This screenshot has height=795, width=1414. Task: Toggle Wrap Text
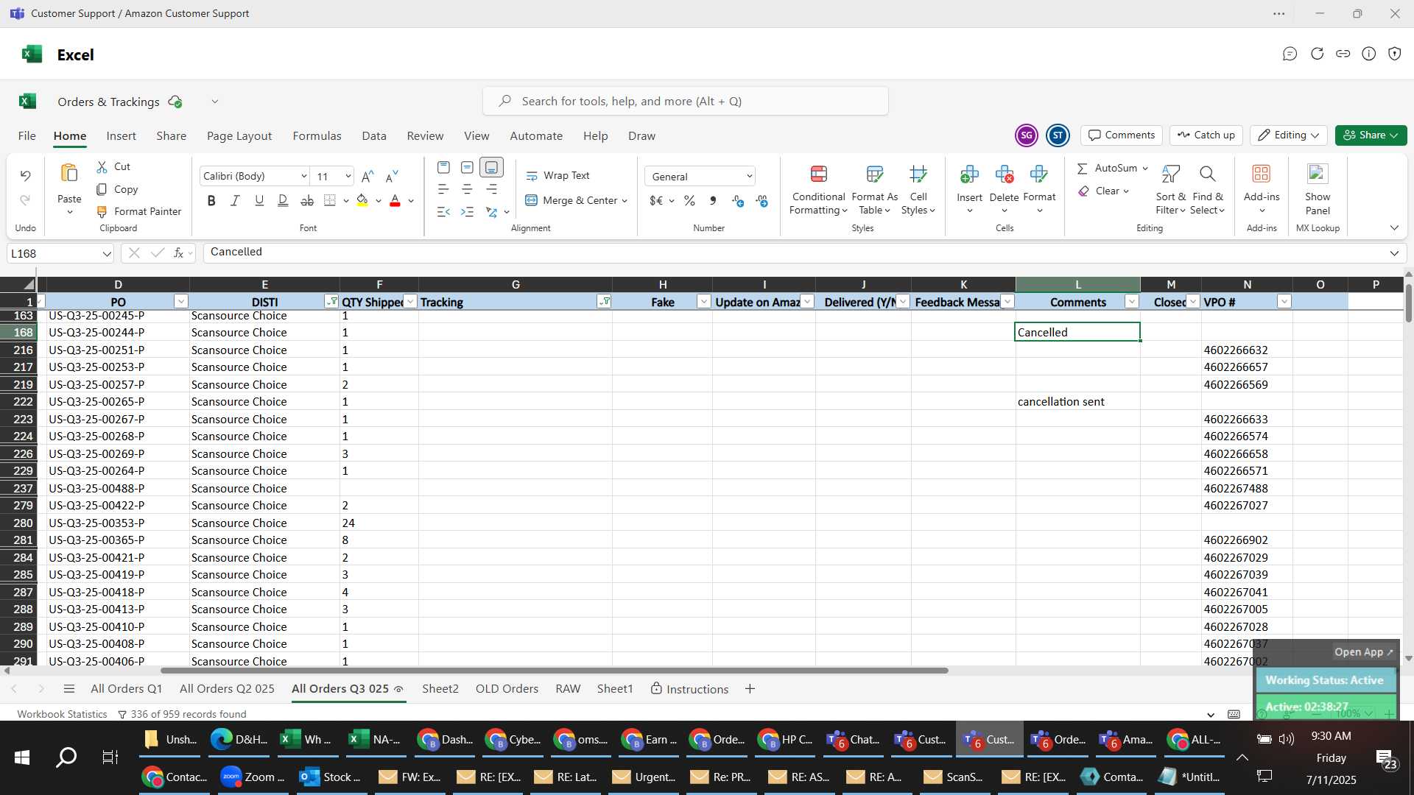(557, 176)
